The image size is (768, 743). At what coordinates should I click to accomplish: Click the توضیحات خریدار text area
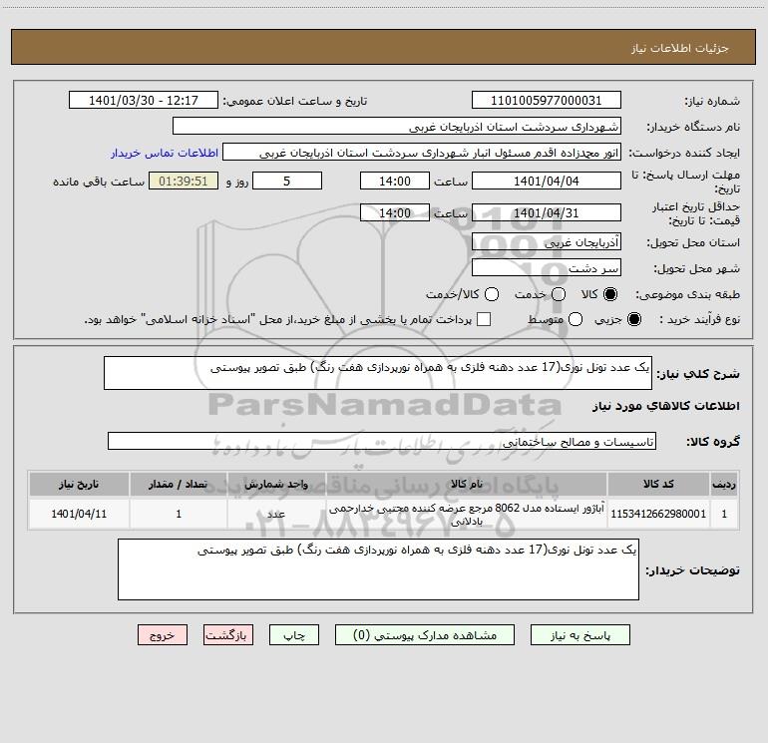click(378, 569)
